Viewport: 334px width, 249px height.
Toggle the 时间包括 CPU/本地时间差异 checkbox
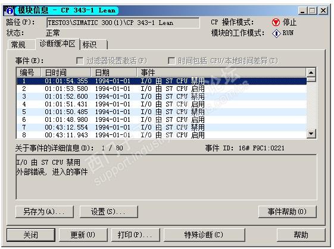click(x=171, y=61)
